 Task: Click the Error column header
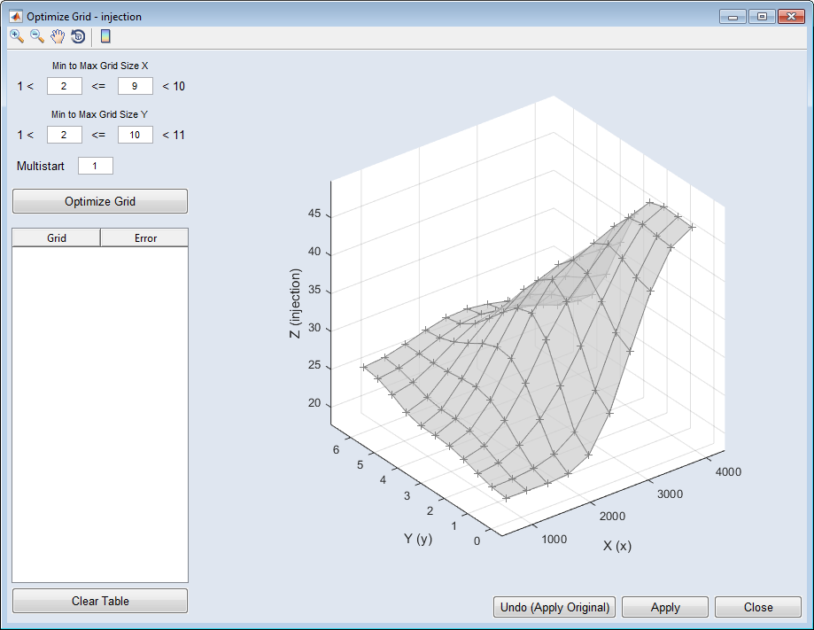(x=145, y=237)
